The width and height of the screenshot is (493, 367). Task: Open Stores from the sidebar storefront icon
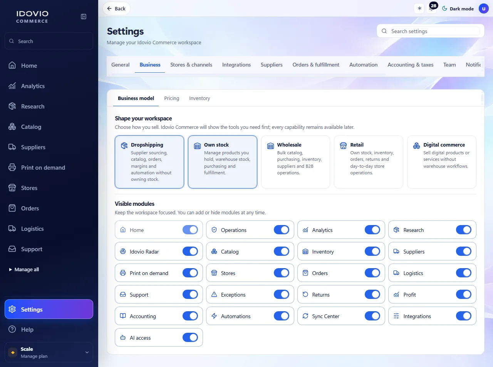(12, 188)
